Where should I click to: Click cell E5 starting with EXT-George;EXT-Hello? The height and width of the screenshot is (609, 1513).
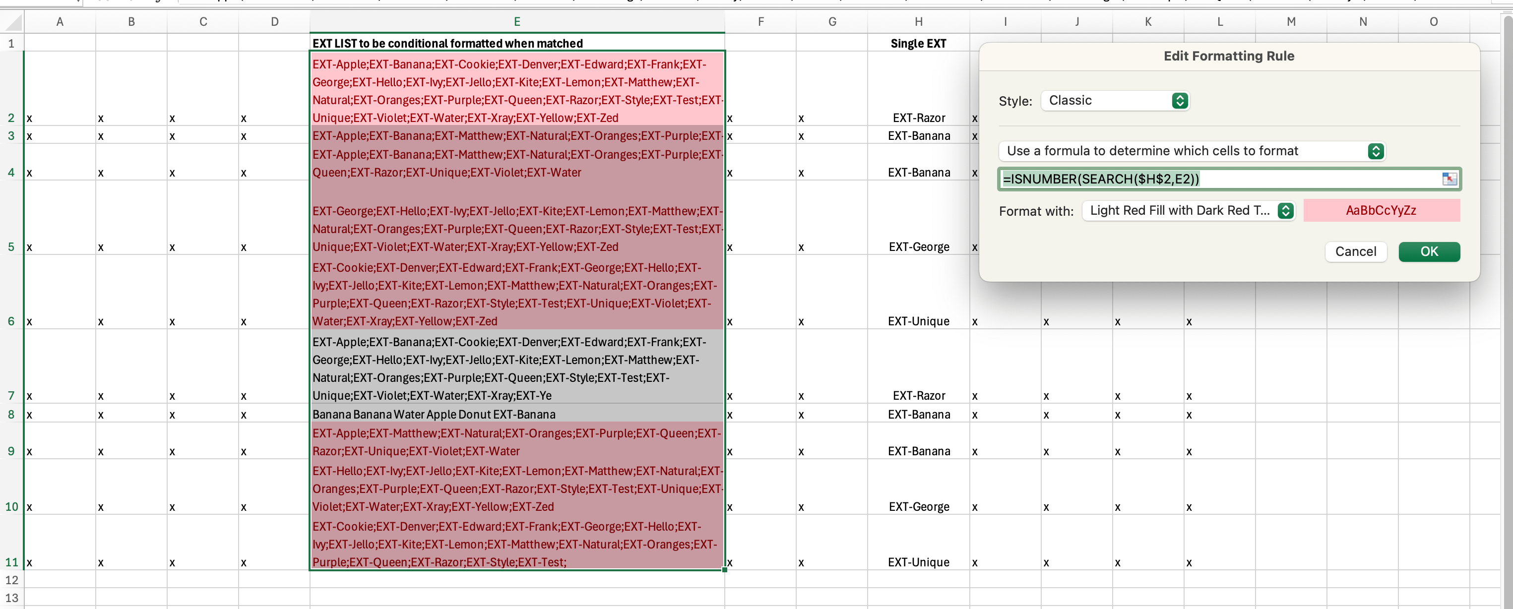[517, 217]
